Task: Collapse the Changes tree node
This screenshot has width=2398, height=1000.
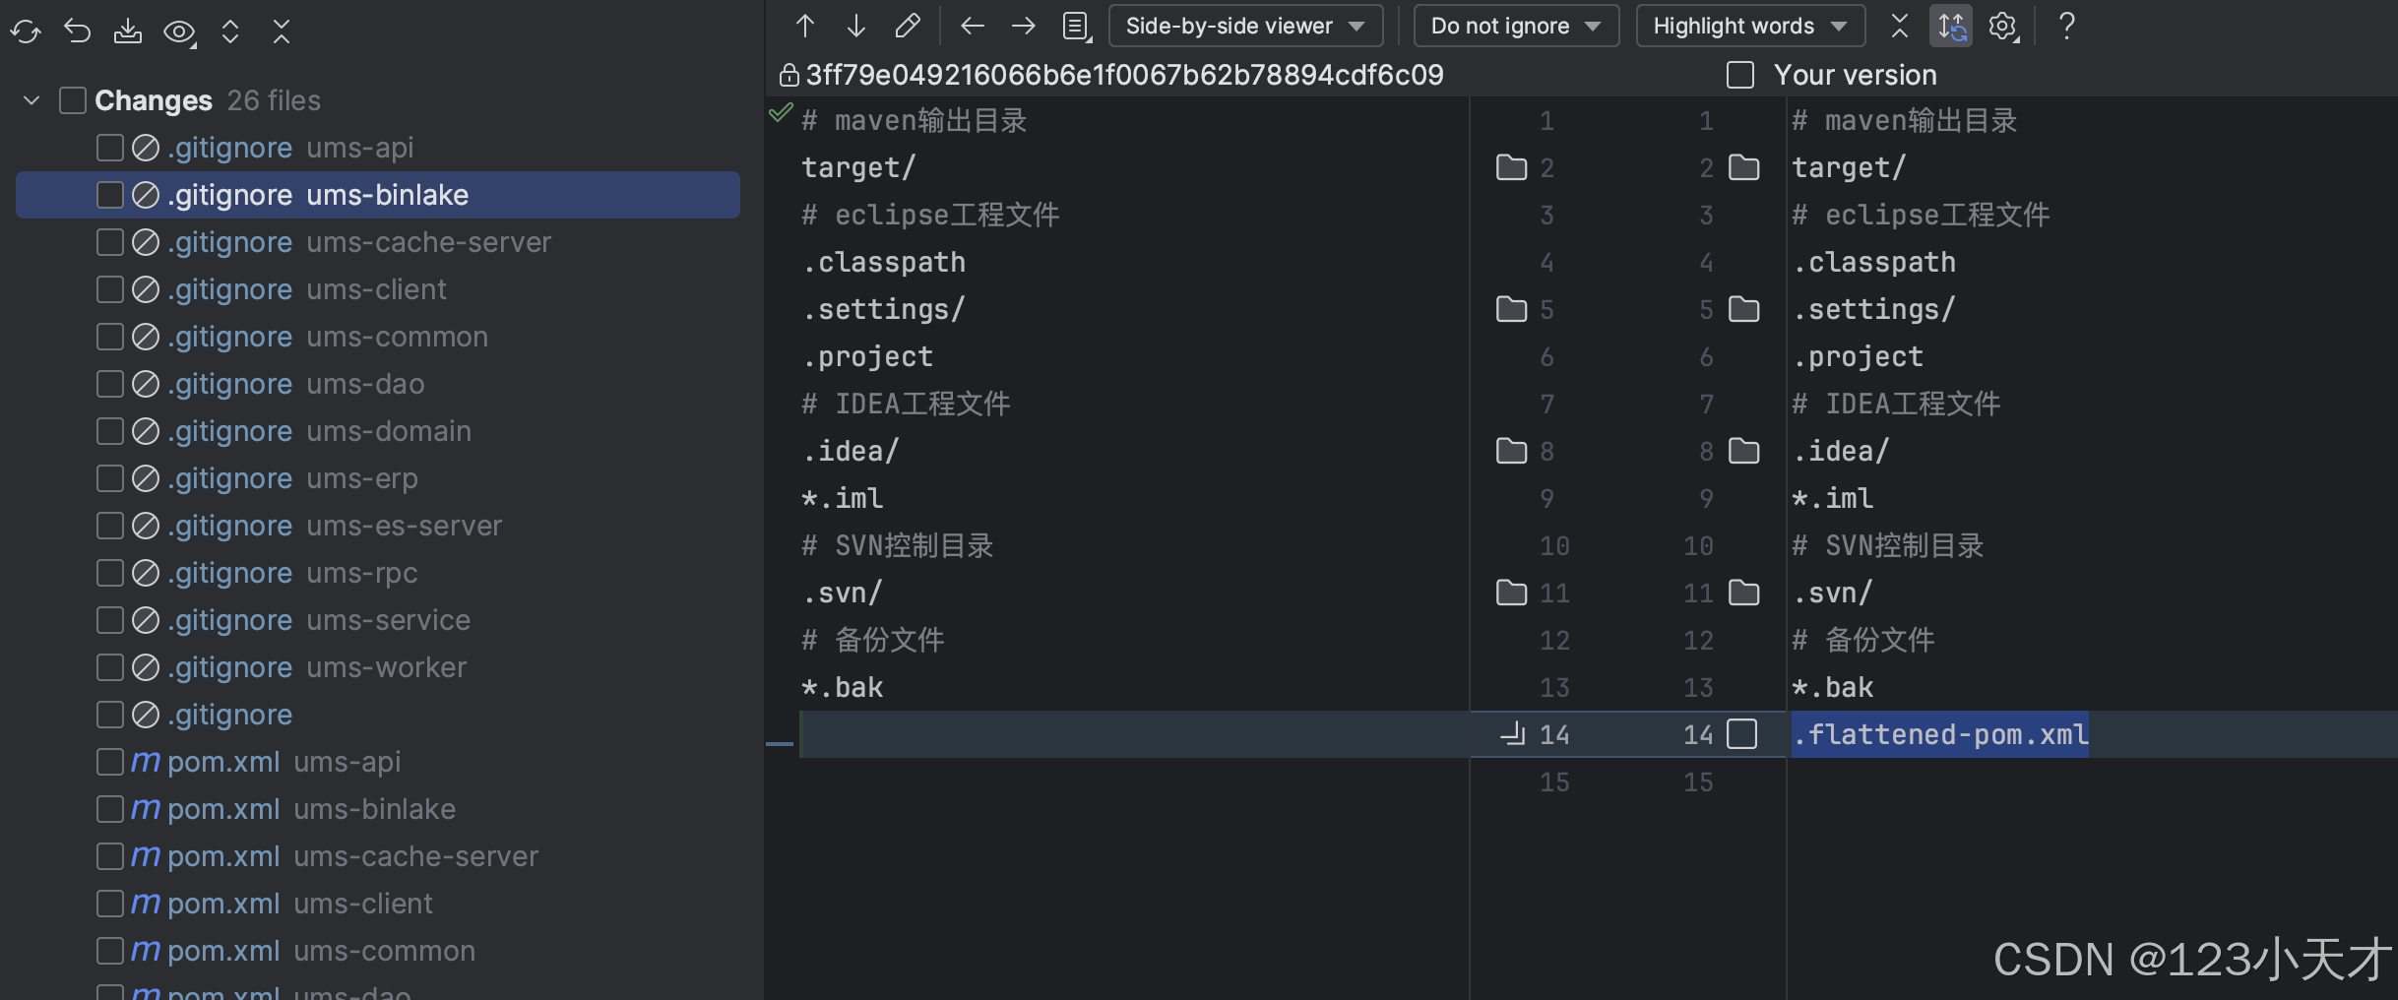Action: tap(31, 99)
